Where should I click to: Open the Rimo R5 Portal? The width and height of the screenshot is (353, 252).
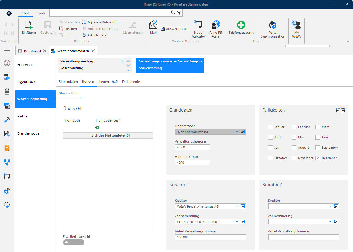pos(216,29)
